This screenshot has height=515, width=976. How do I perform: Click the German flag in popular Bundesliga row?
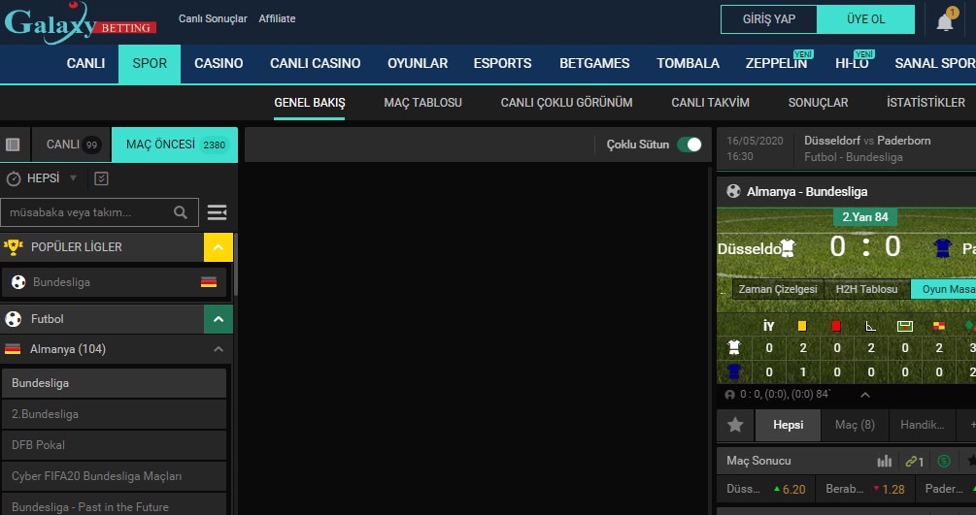coord(209,282)
